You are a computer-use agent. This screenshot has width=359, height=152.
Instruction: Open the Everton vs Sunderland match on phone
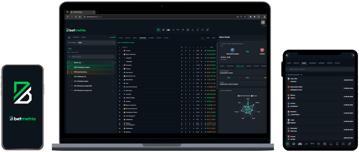point(321,105)
